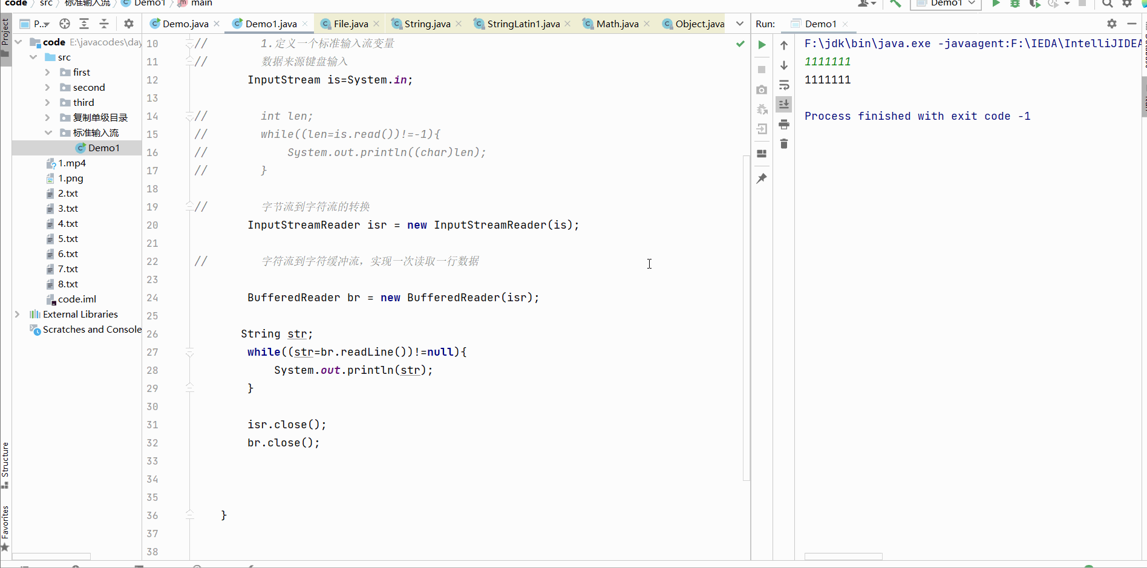Screen dimensions: 1147x568
Task: Open the StringLatin1.java tab
Action: [523, 24]
